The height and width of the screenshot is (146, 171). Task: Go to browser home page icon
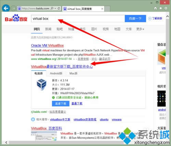(x=155, y=8)
